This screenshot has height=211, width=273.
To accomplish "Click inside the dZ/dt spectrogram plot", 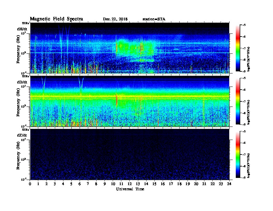I will click(x=130, y=154).
